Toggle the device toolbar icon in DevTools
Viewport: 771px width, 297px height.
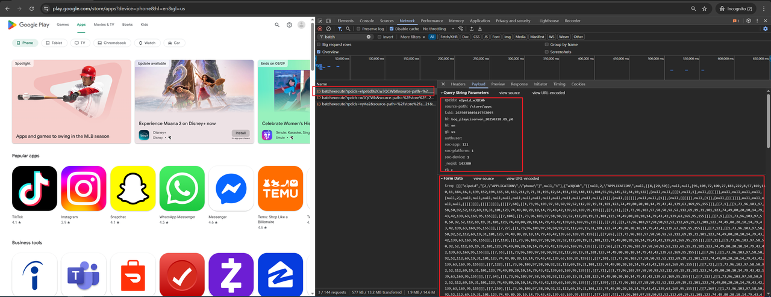tap(329, 20)
